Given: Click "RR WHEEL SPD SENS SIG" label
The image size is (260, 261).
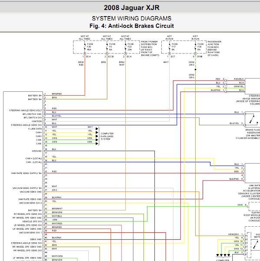Looking at the screenshot, I should (x=28, y=251).
